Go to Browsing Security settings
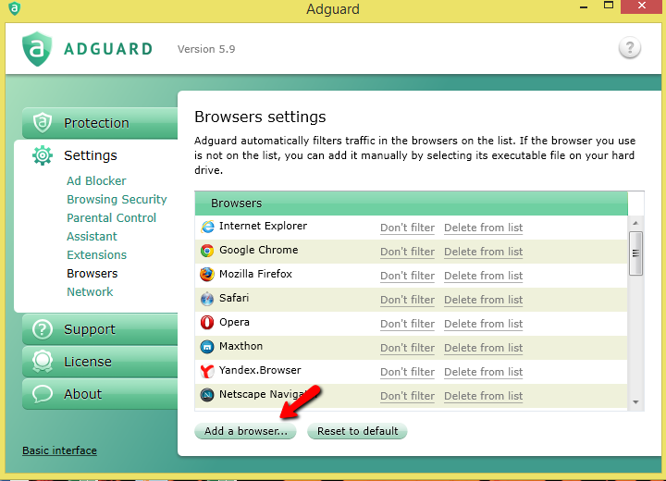666x481 pixels. coord(117,199)
